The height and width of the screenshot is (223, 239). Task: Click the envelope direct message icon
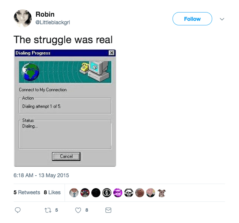coord(108,210)
